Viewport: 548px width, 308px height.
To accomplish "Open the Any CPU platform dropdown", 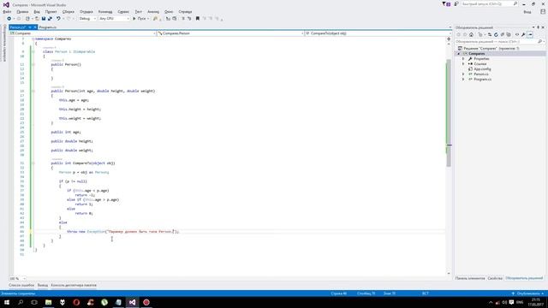I will 114,19.
